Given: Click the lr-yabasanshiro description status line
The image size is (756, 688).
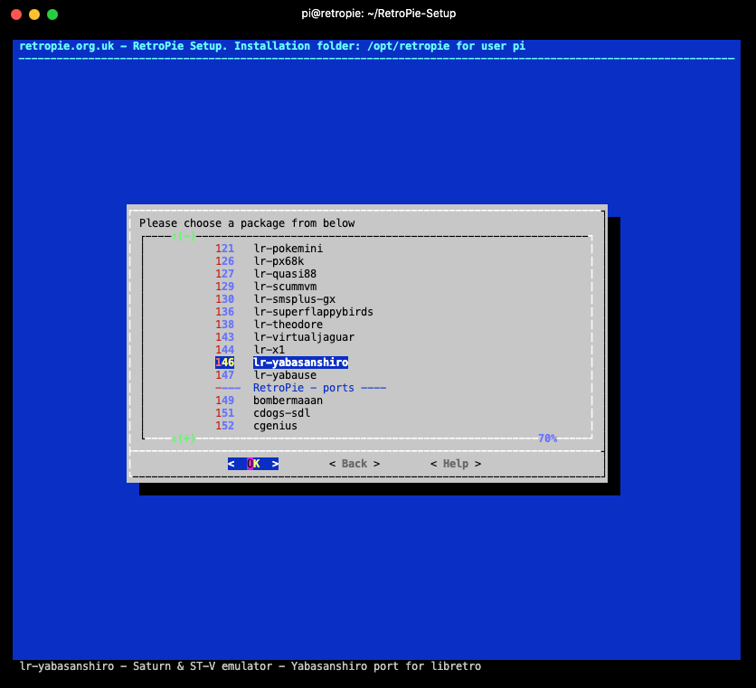Looking at the screenshot, I should (250, 666).
